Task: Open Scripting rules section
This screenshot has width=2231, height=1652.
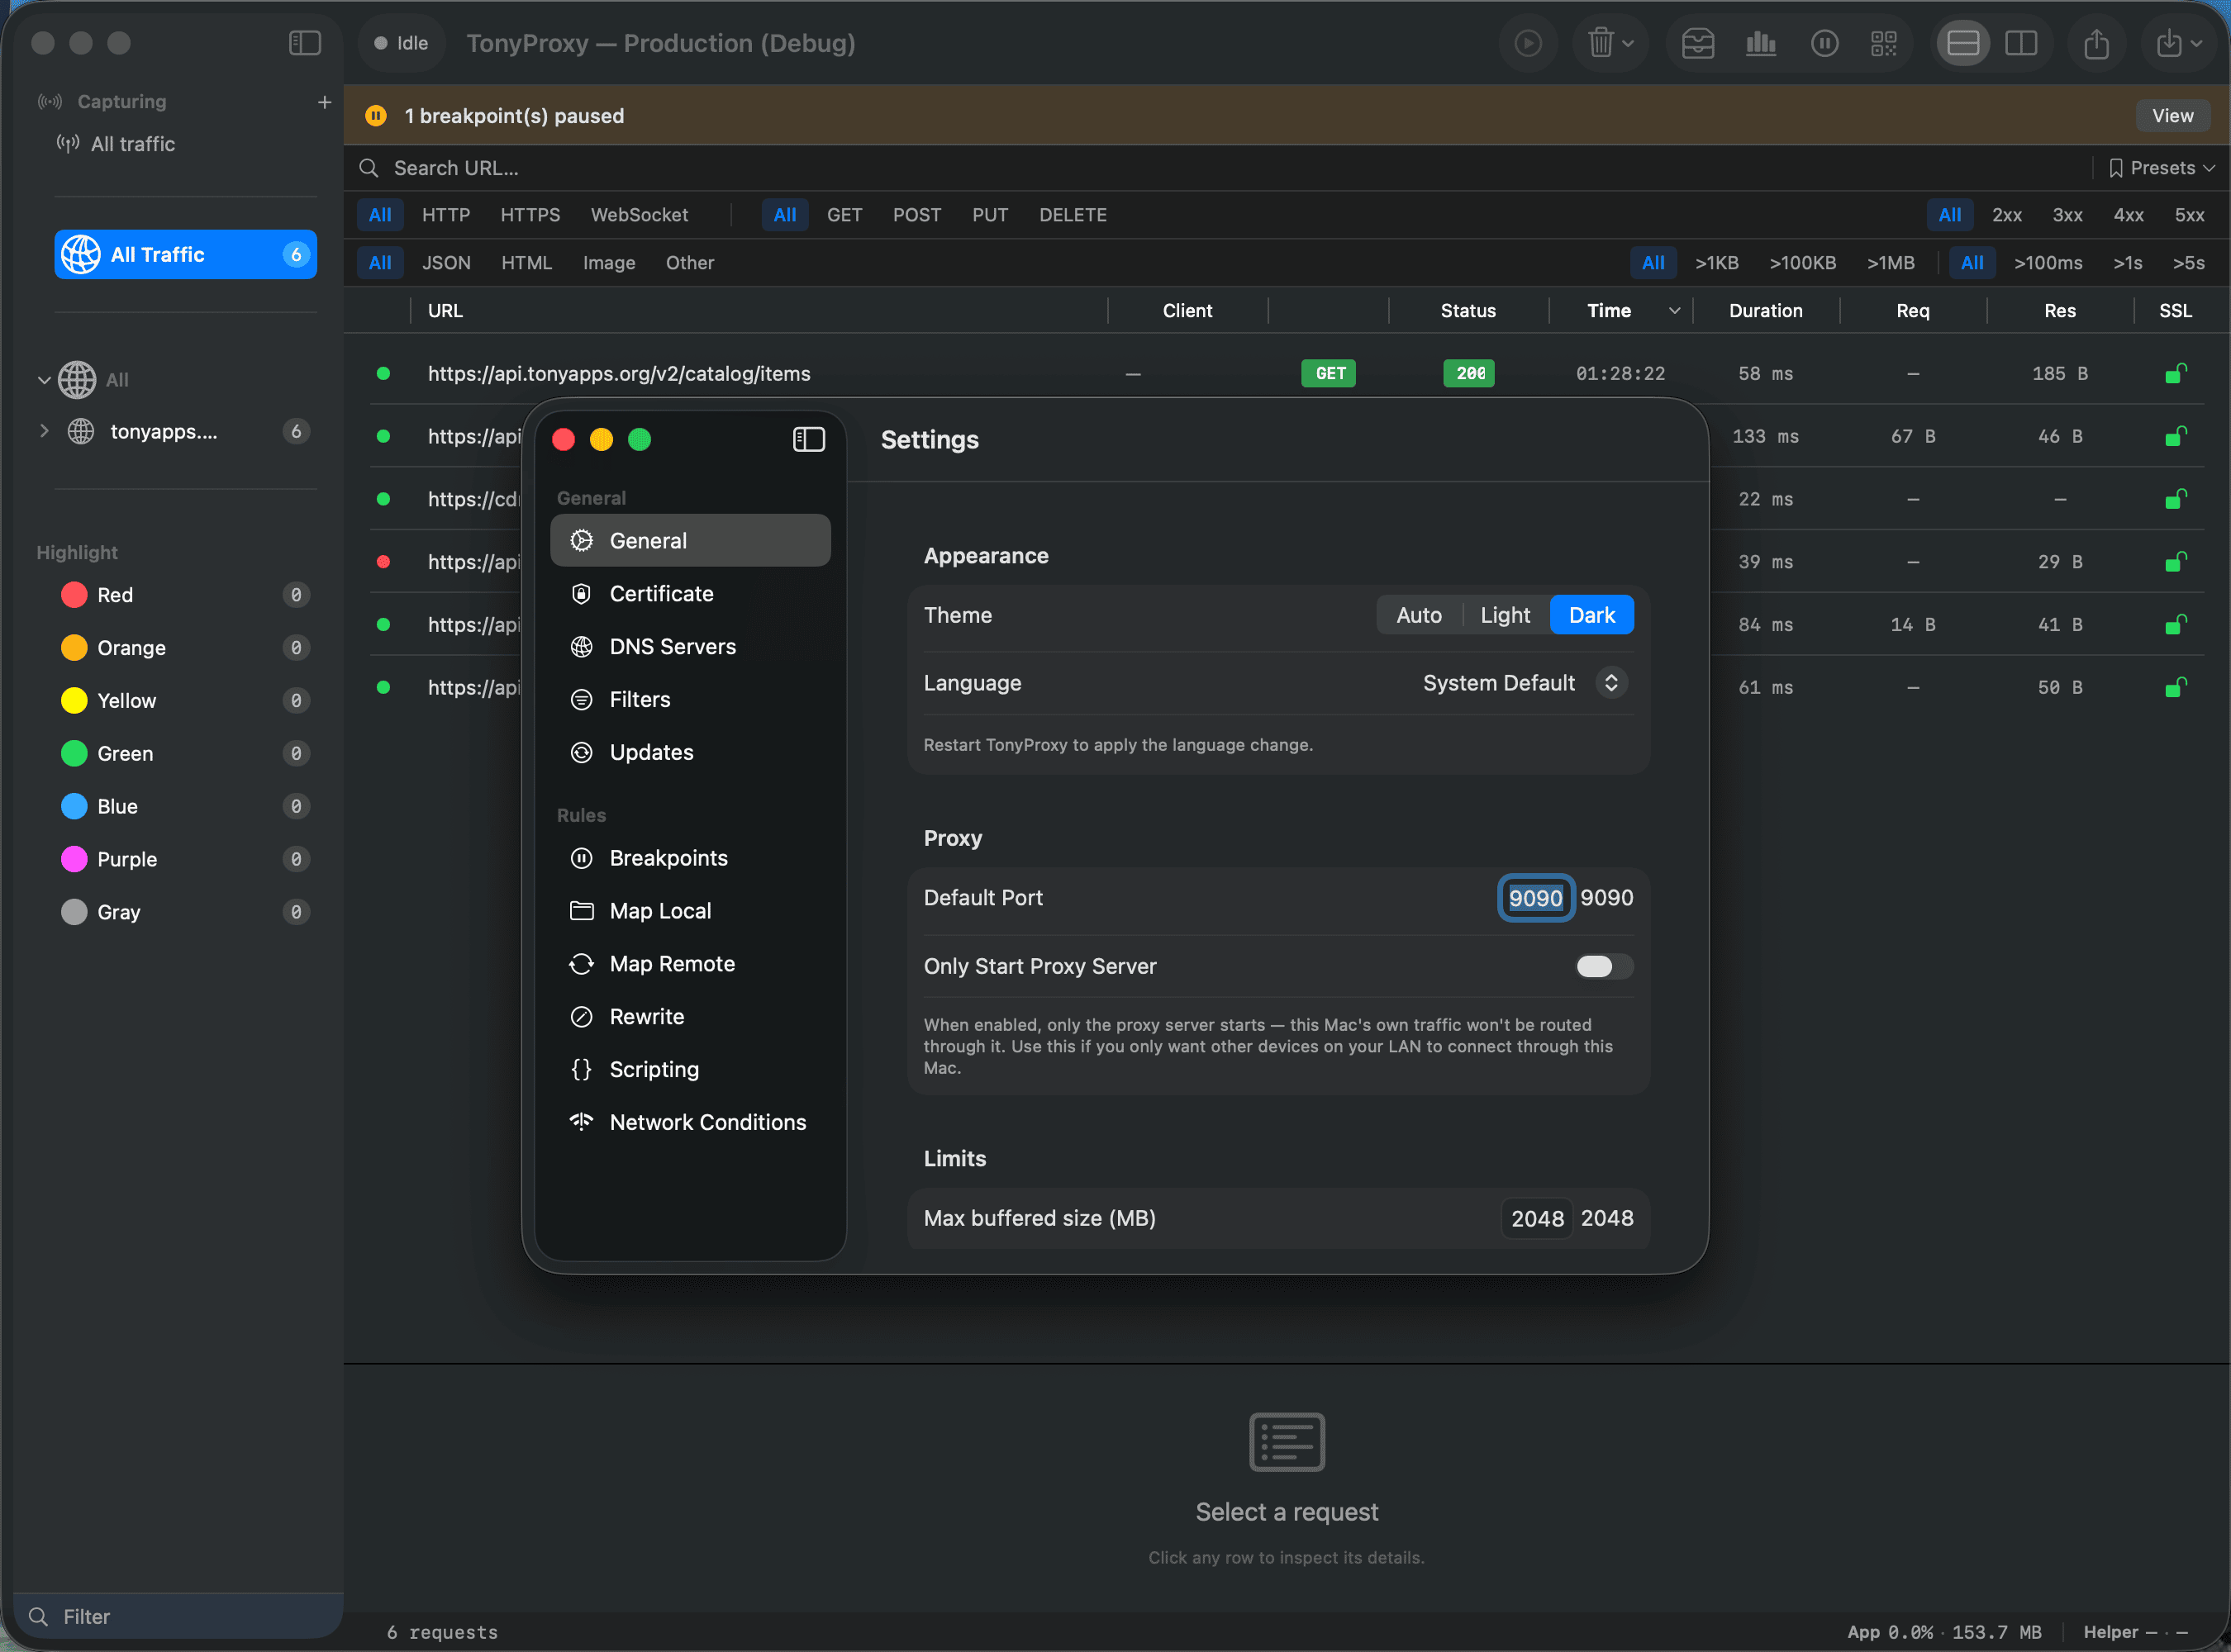Action: click(x=690, y=1069)
